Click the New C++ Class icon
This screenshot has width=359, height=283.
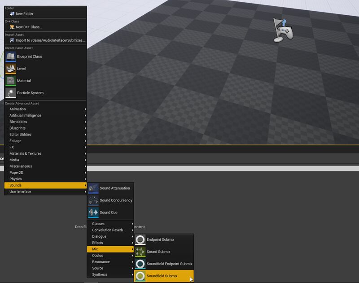(x=12, y=27)
